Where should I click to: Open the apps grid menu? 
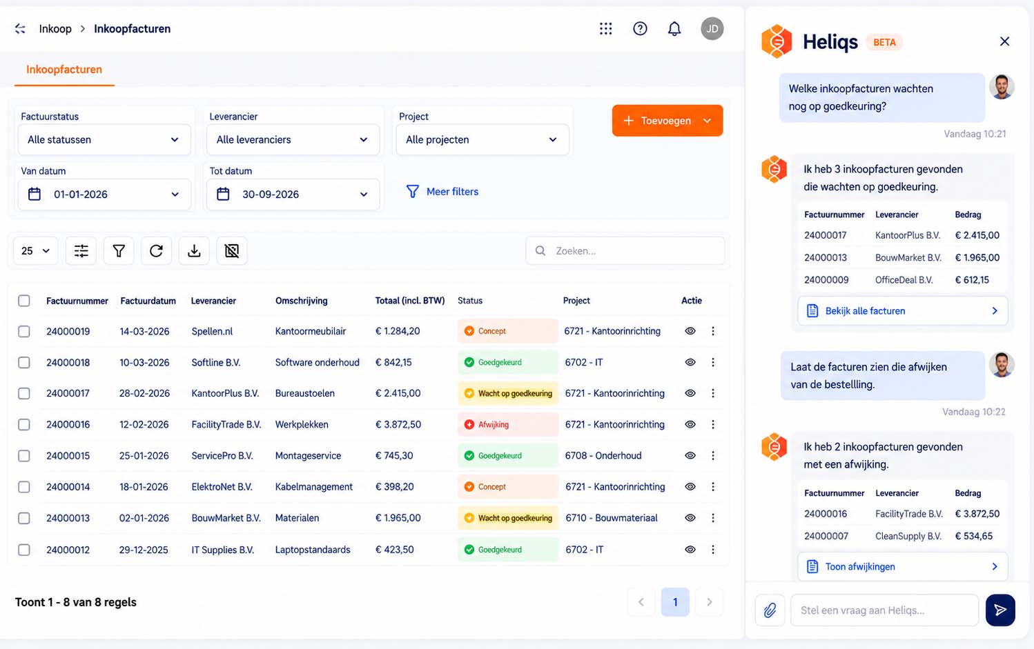605,28
